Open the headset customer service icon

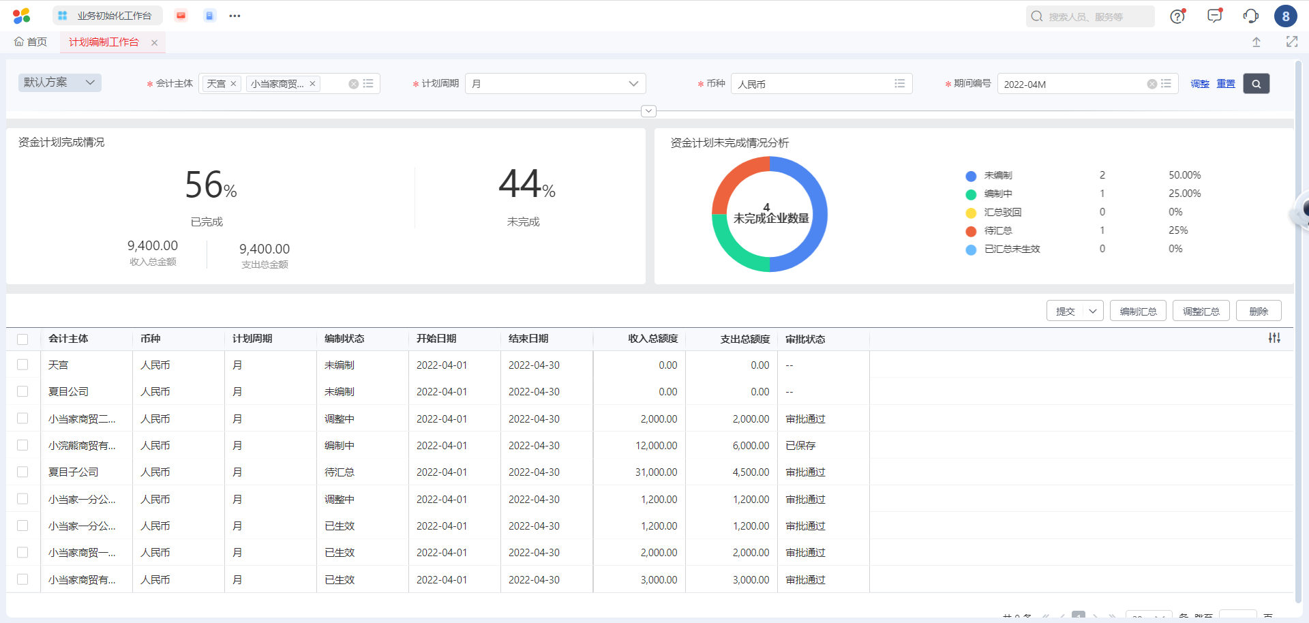point(1250,16)
